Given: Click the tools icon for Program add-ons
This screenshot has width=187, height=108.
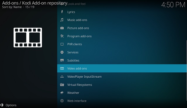Looking at the screenshot, I should pyautogui.click(x=62, y=36).
